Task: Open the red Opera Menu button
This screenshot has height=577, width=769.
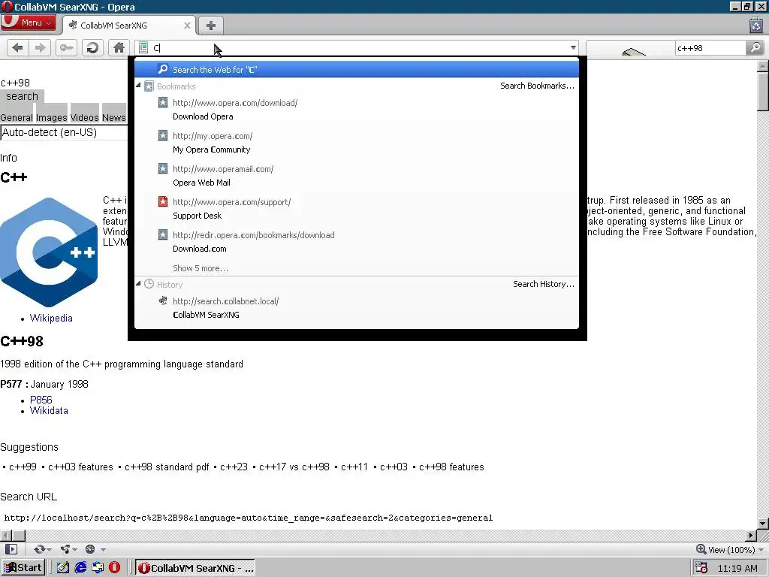Action: tap(29, 23)
